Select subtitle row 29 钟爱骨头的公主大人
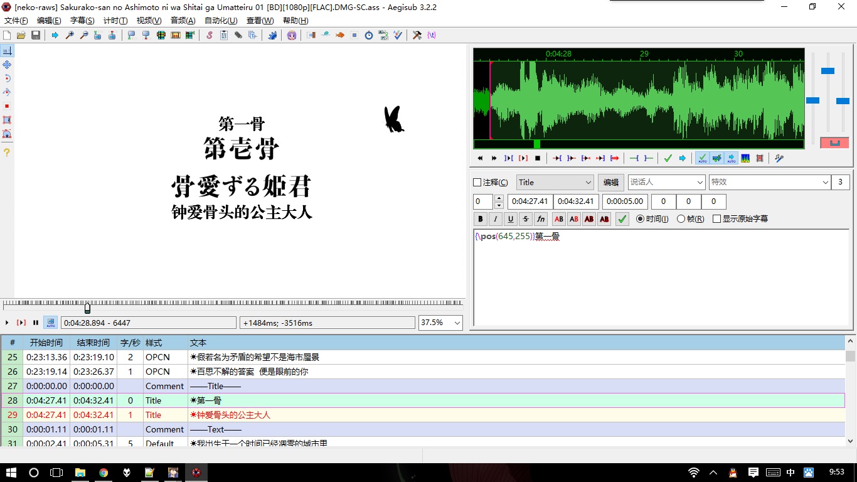Viewport: 857px width, 482px height. [x=423, y=415]
